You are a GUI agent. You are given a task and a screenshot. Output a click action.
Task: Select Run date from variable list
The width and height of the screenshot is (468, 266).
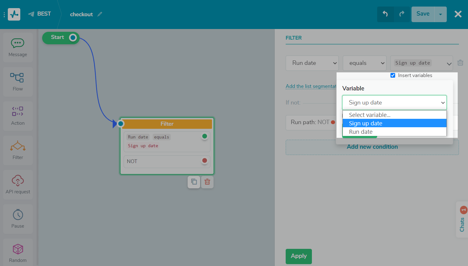click(x=361, y=132)
